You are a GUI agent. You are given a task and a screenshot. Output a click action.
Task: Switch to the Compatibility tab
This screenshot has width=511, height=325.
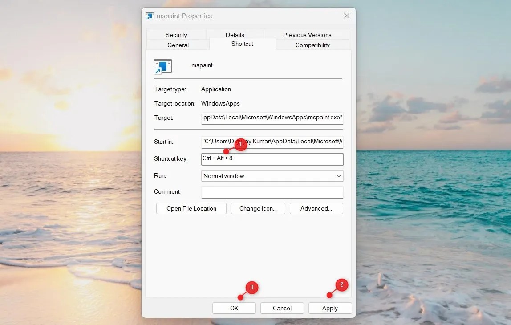tap(312, 45)
